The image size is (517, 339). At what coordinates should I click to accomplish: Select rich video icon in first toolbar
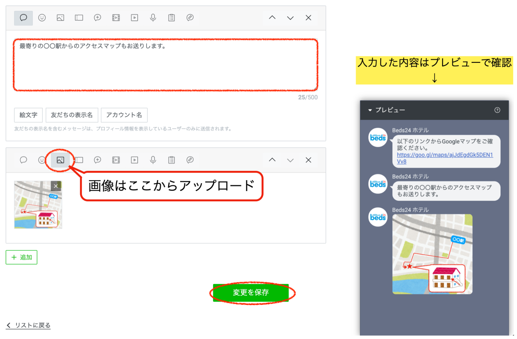pyautogui.click(x=116, y=18)
